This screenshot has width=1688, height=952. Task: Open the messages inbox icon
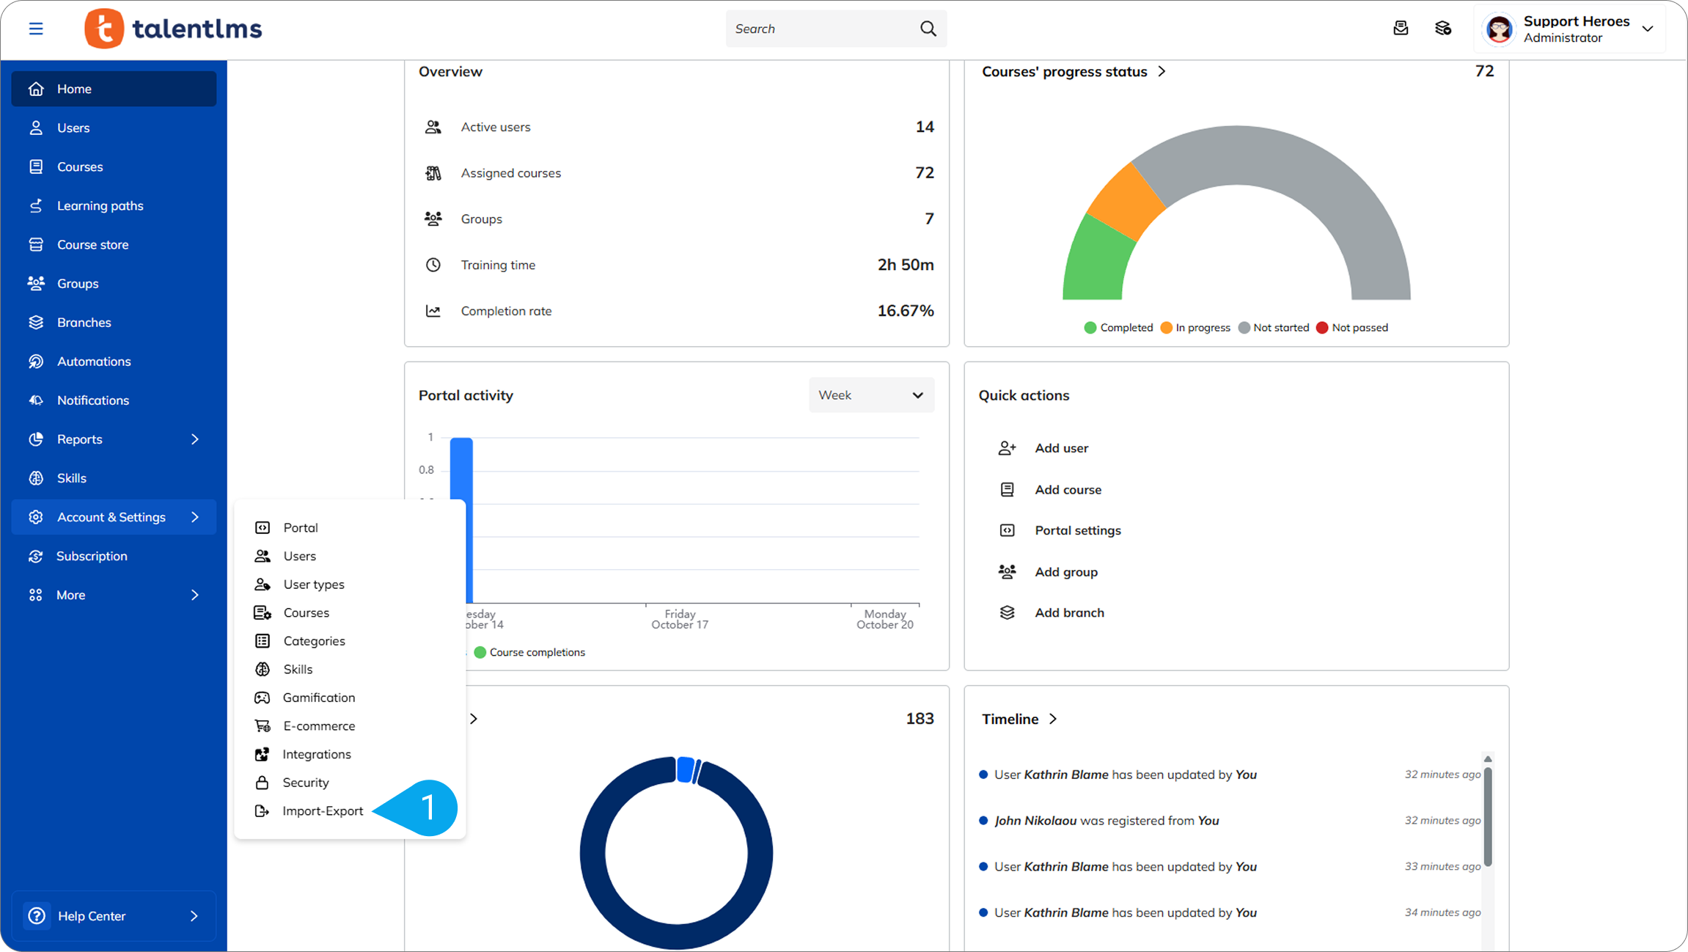(x=1401, y=29)
